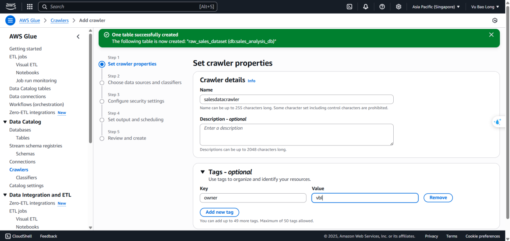Image resolution: width=510 pixels, height=241 pixels.
Task: Focus the top search box
Action: 128,6
